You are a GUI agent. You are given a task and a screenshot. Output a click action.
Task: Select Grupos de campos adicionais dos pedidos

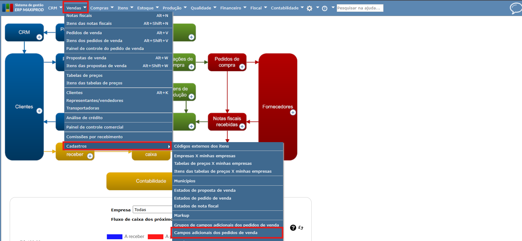tap(227, 225)
